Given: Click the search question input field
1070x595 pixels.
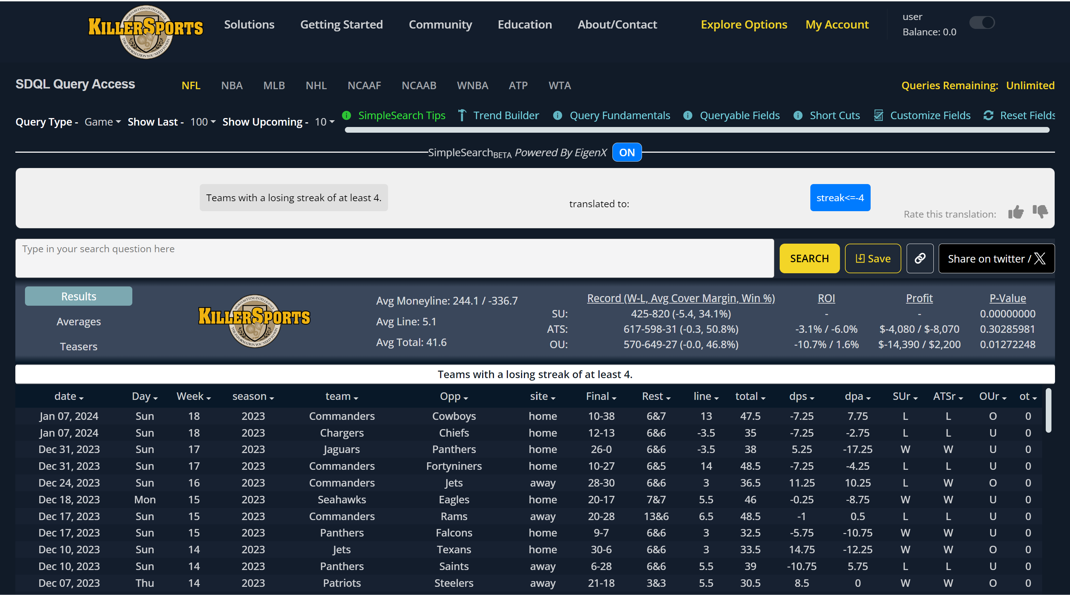Looking at the screenshot, I should (394, 258).
